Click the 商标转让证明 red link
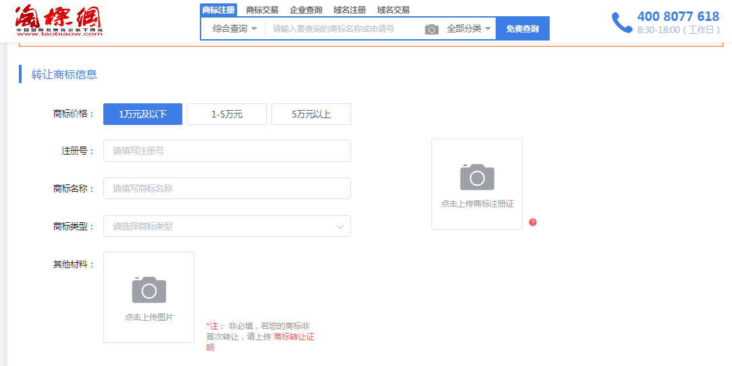 [x=294, y=337]
